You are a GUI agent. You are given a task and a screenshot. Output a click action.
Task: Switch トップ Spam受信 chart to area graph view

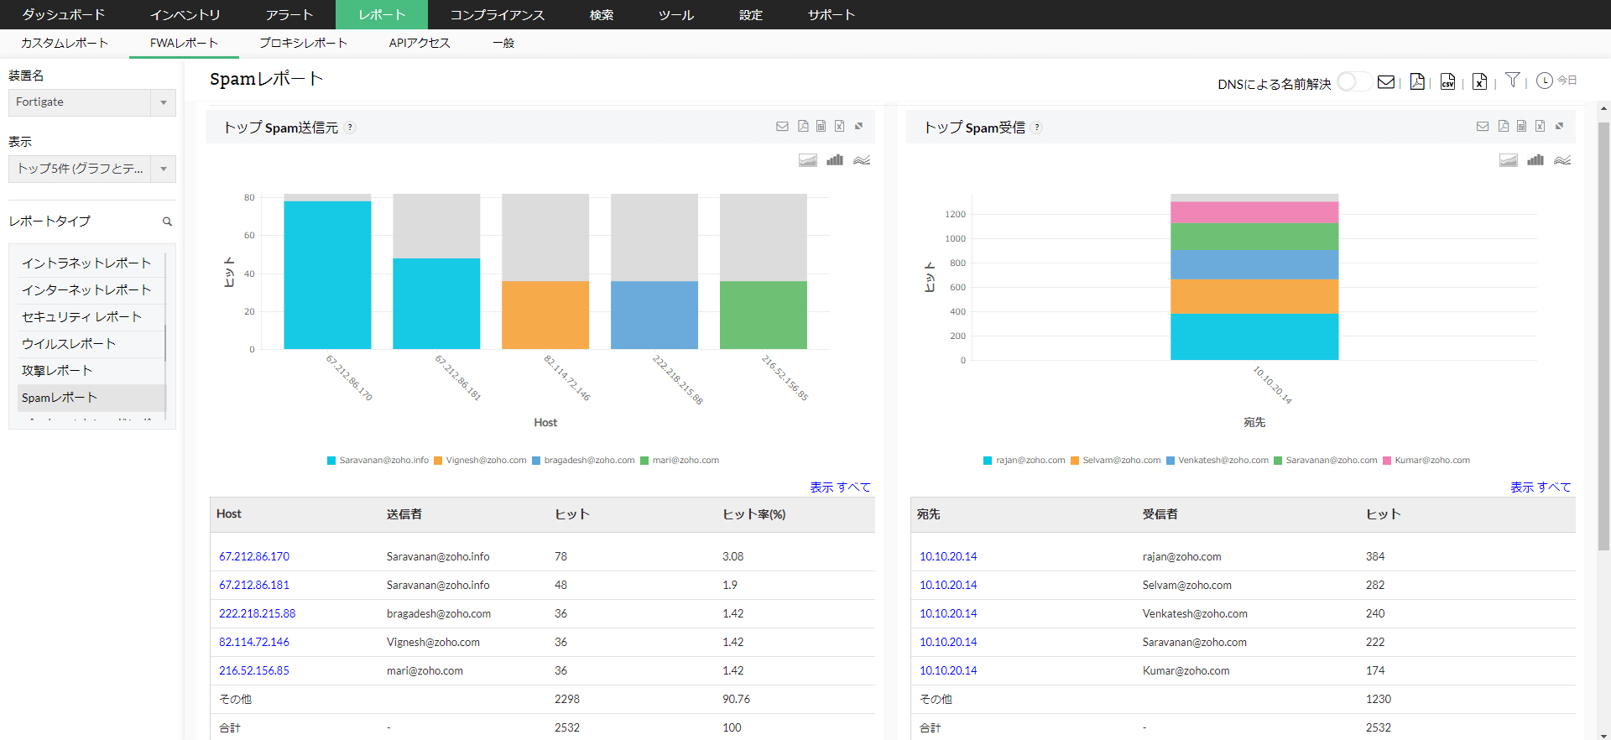[x=1508, y=160]
